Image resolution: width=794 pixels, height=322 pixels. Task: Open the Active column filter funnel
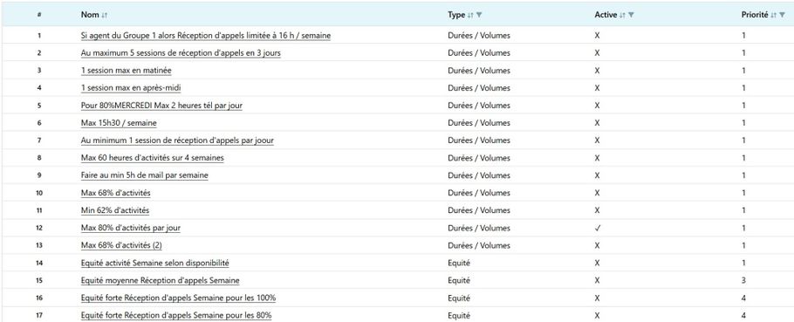(x=631, y=15)
